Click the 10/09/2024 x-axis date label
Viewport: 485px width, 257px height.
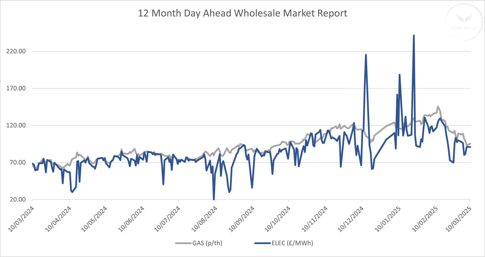click(x=241, y=219)
